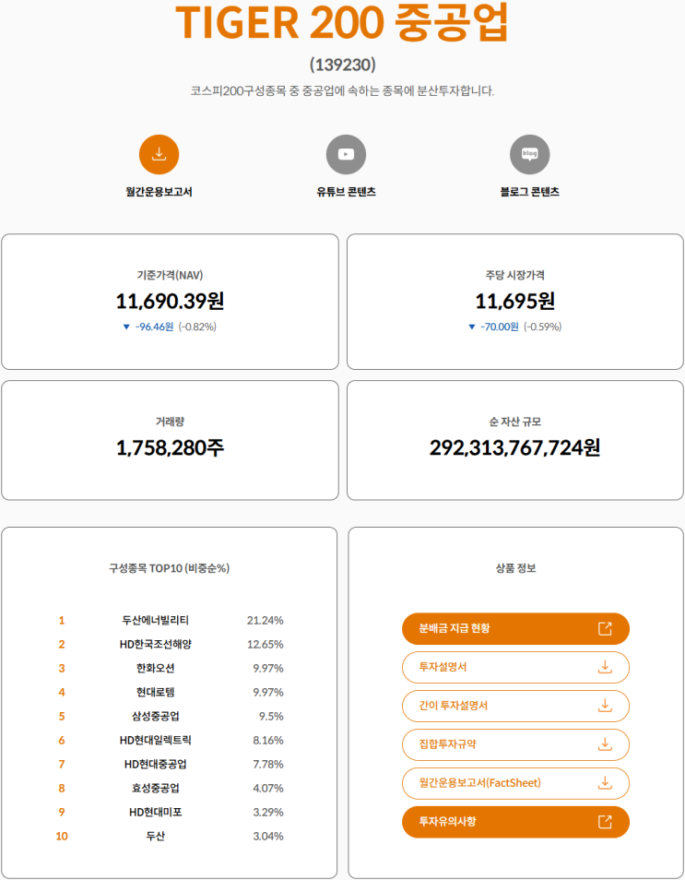Click the 주당 시장가격 label
Image resolution: width=685 pixels, height=880 pixels.
point(515,275)
